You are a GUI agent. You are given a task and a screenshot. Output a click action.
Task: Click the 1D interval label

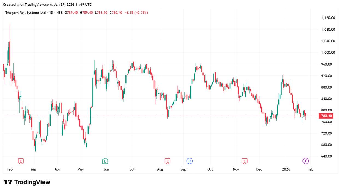click(51, 13)
